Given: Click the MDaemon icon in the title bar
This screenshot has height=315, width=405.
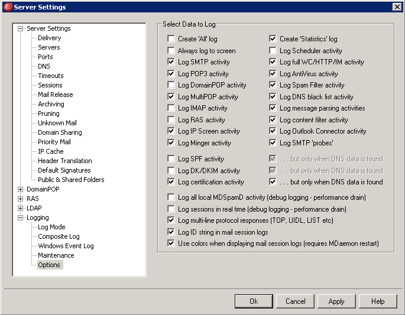Looking at the screenshot, I should [8, 7].
